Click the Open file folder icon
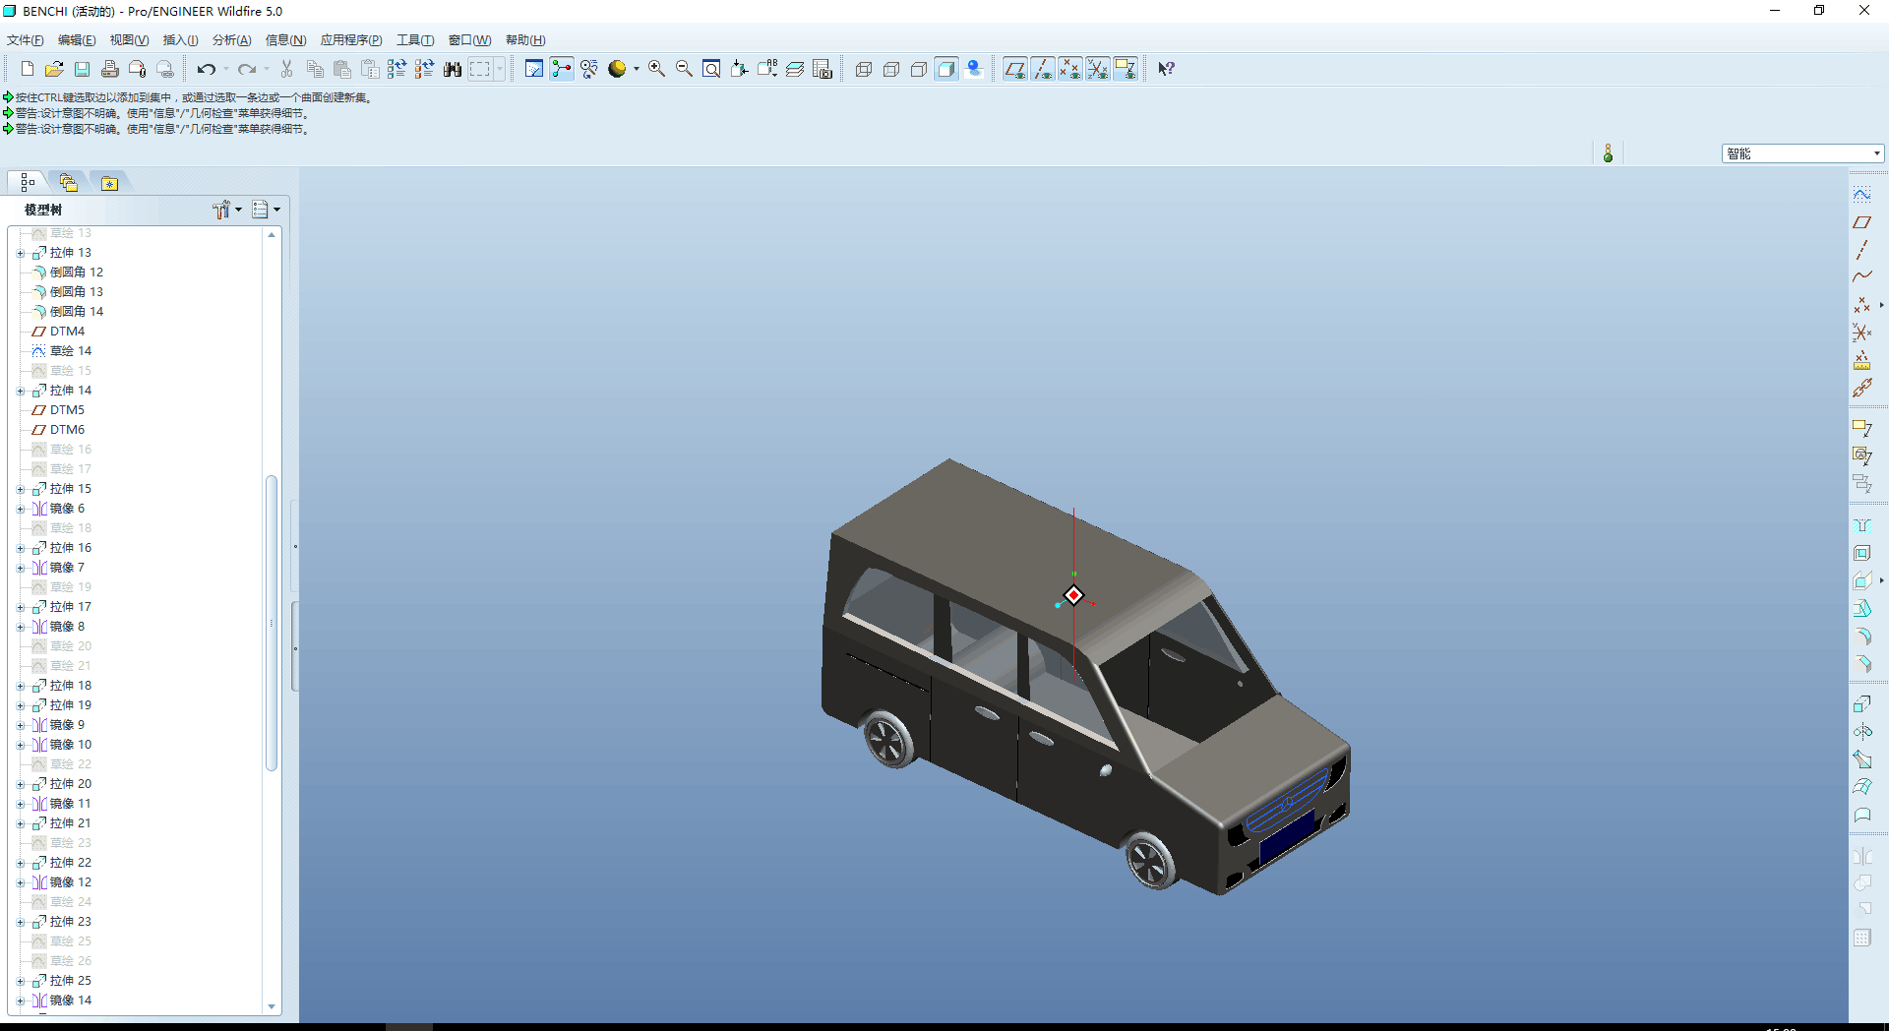 point(54,69)
